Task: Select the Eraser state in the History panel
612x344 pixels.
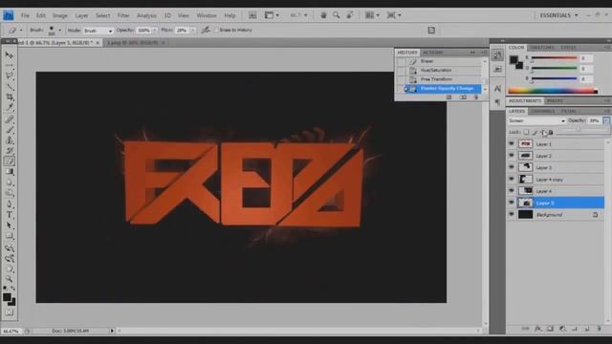Action: (442, 61)
